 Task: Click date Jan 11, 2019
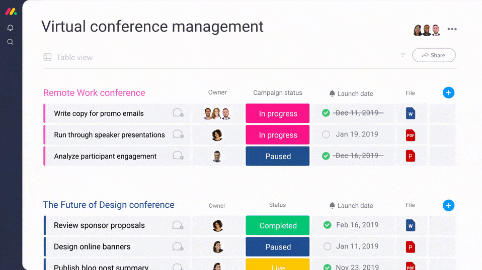357,246
